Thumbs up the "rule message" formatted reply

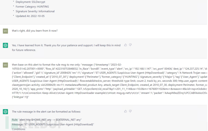click(x=125, y=111)
